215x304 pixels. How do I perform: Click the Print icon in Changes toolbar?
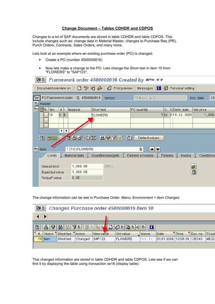pyautogui.click(x=111, y=227)
